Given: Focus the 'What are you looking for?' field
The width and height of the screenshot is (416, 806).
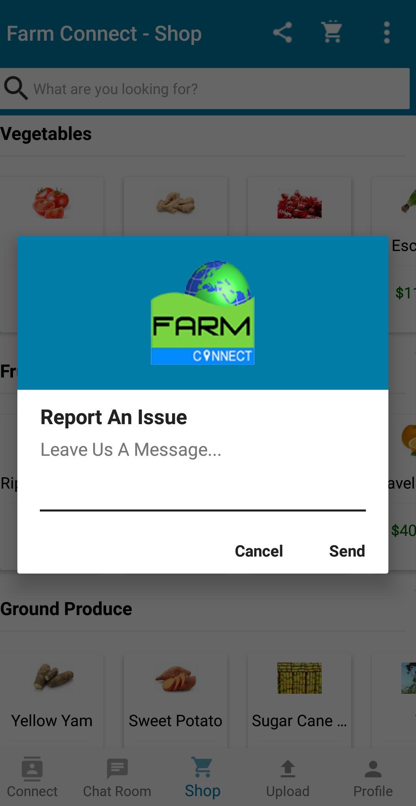Looking at the screenshot, I should (x=205, y=89).
